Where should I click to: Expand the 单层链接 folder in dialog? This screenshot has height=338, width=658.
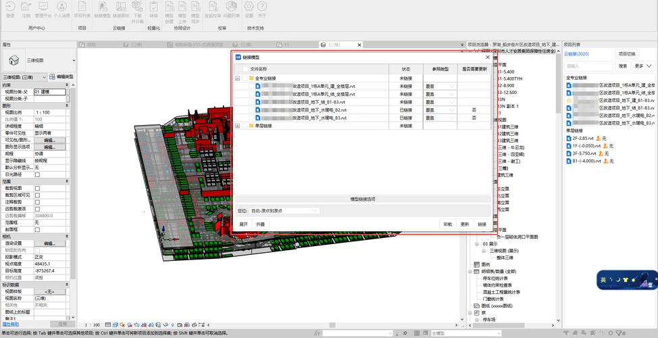coord(237,126)
